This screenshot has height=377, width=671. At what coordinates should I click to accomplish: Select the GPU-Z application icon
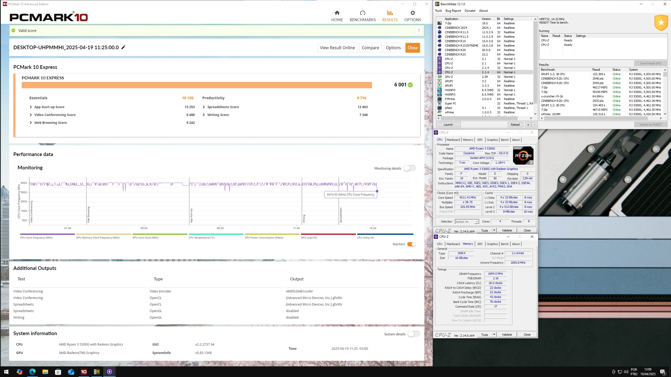[440, 77]
